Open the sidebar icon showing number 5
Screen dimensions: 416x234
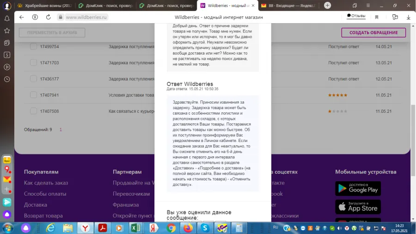coord(7,55)
